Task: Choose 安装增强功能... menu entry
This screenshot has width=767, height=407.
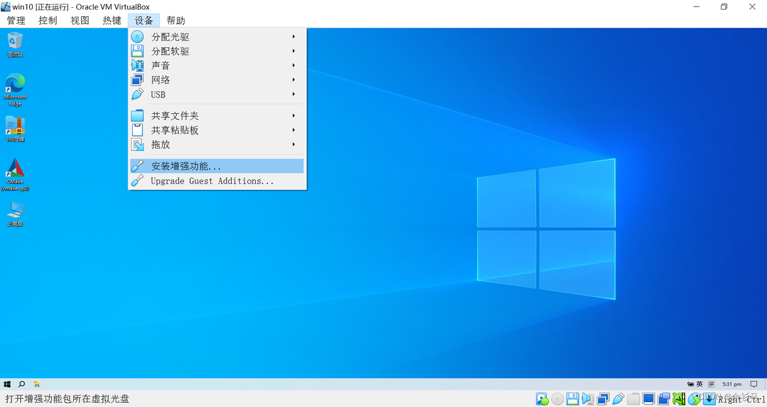Action: [217, 166]
